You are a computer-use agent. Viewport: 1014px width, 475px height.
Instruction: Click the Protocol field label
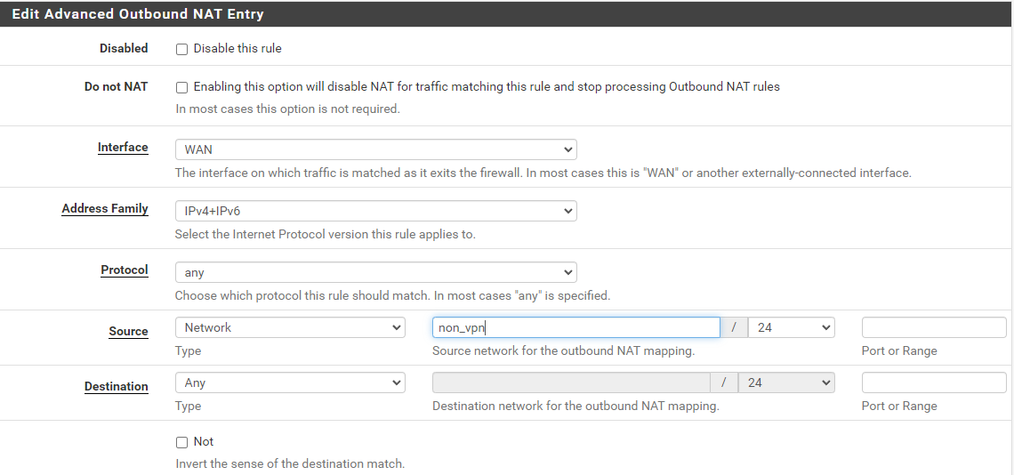(x=125, y=270)
